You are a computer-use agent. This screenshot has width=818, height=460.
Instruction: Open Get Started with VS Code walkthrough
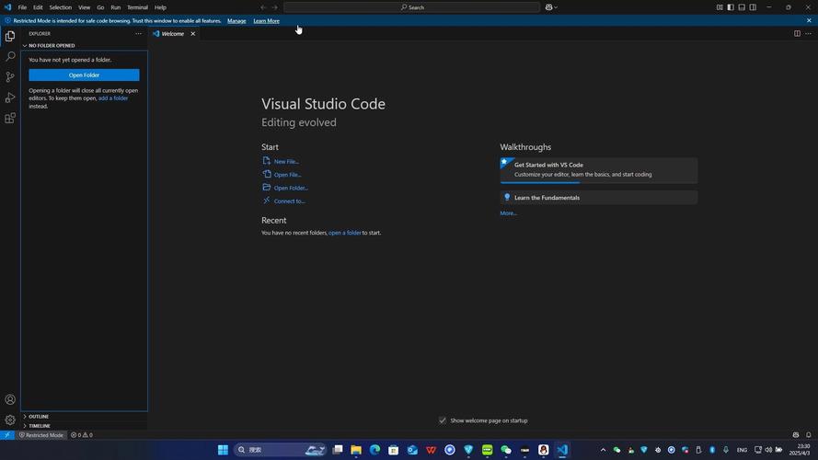point(599,170)
